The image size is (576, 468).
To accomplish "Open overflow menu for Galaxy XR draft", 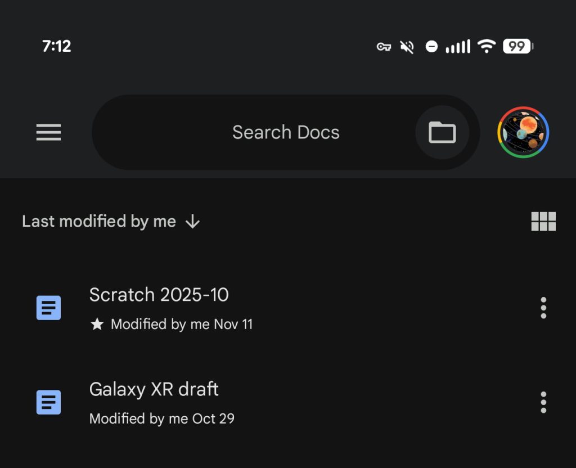I will point(543,402).
